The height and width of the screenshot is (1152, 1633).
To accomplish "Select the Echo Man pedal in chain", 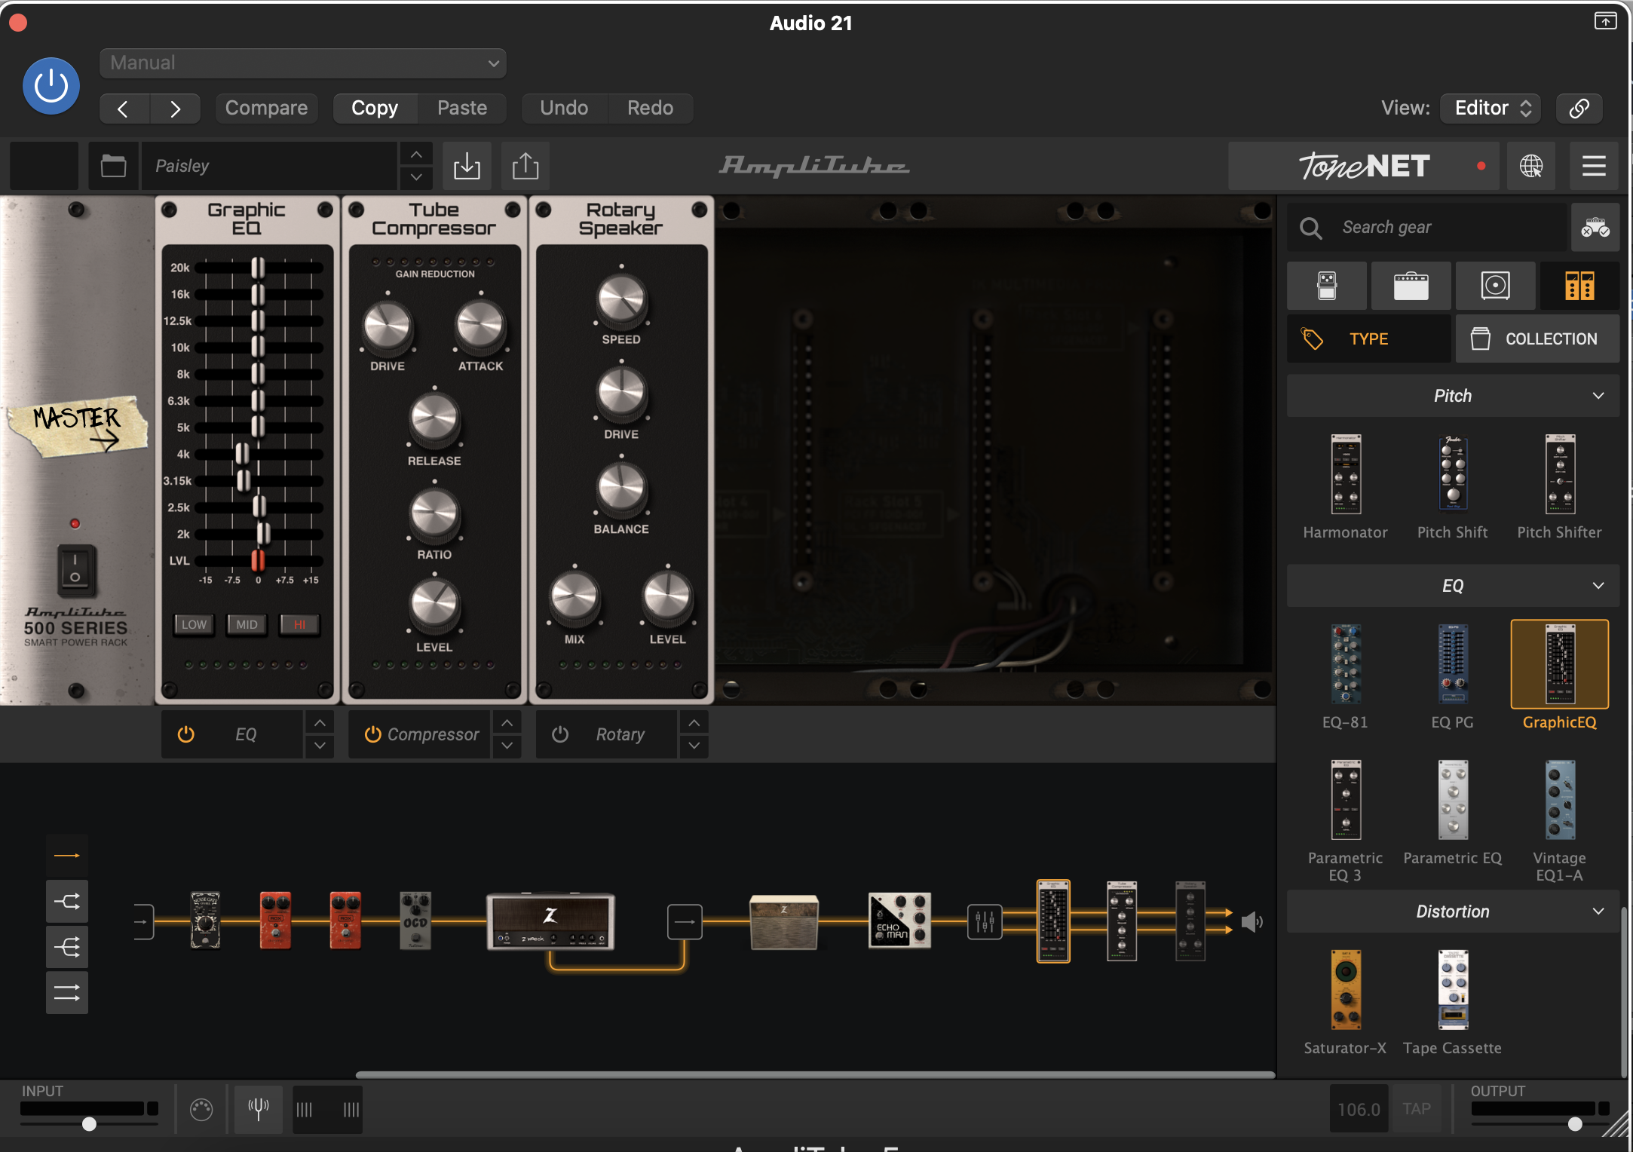I will coord(899,921).
